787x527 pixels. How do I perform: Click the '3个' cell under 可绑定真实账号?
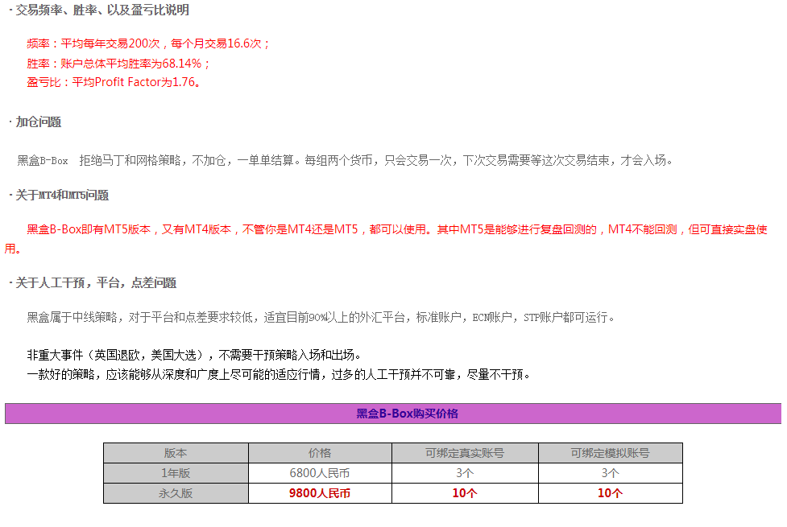click(465, 473)
